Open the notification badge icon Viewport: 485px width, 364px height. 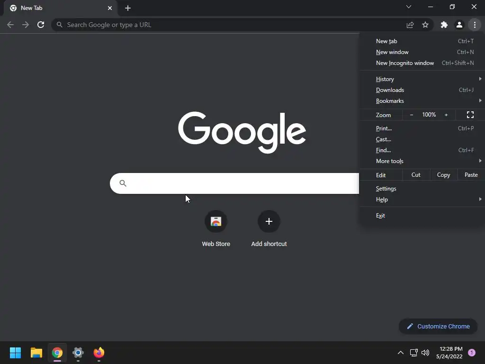(472, 353)
